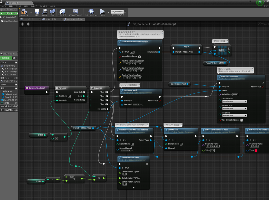
Task: Click the +コンポーネントを追加 green button
Action: pyautogui.click(x=9, y=13)
